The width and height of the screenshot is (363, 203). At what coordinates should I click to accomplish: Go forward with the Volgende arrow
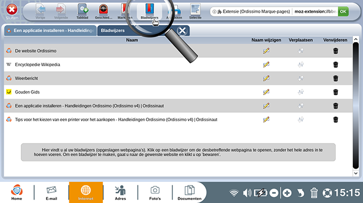tap(61, 11)
